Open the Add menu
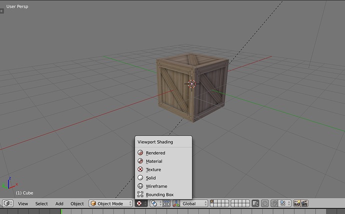Viewport: 345px width, 214px height. point(59,203)
